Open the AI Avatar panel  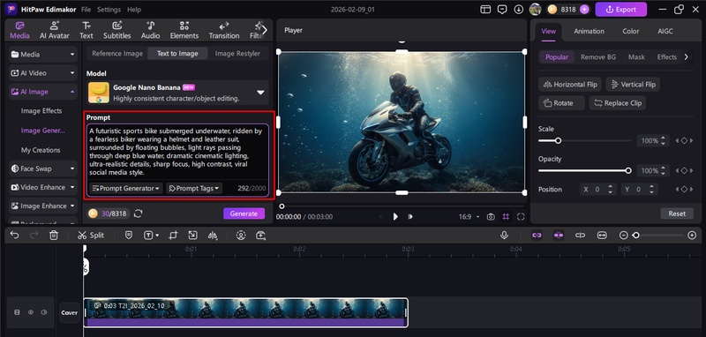point(55,30)
